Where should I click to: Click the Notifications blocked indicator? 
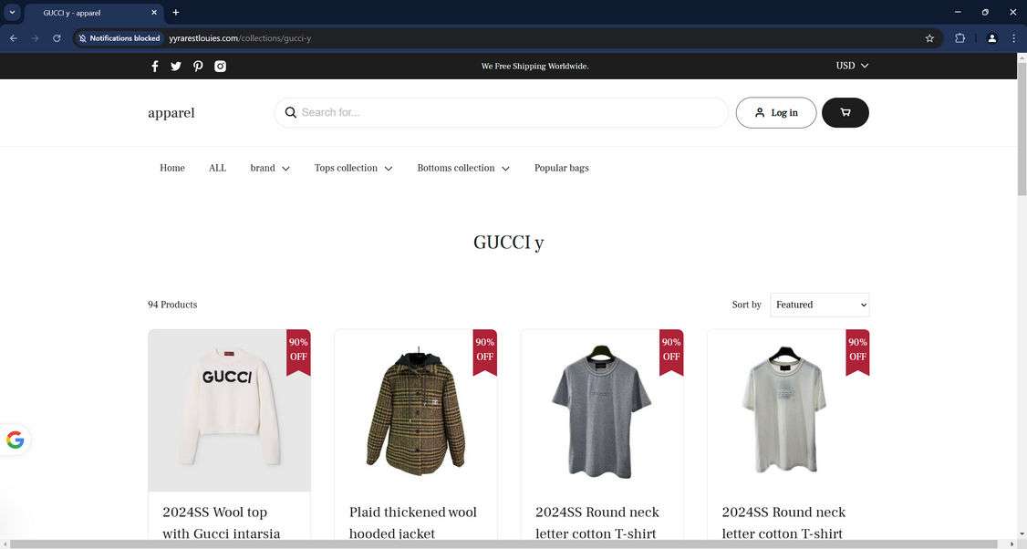tap(119, 38)
